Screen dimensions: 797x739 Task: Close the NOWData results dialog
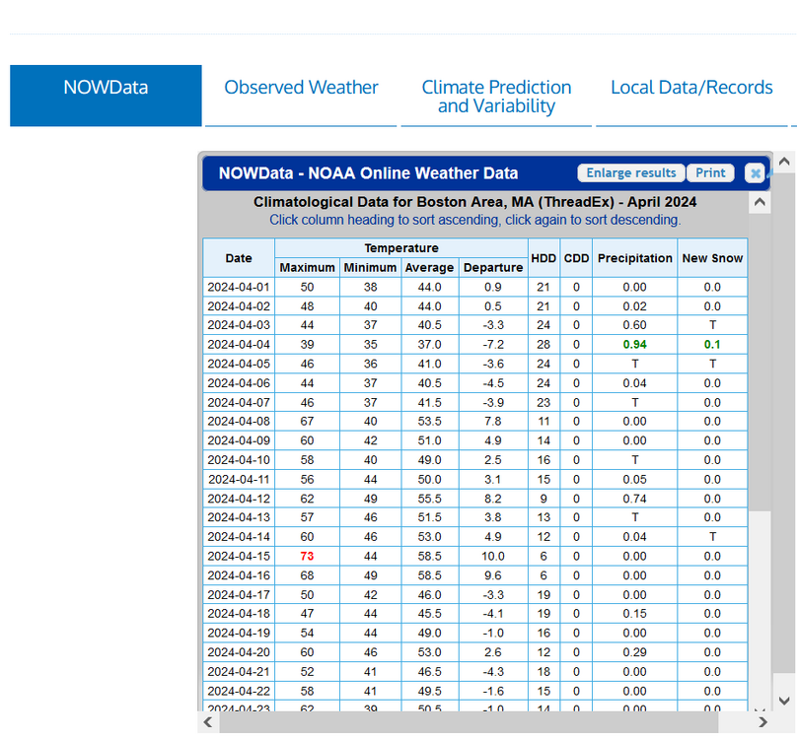(x=755, y=173)
